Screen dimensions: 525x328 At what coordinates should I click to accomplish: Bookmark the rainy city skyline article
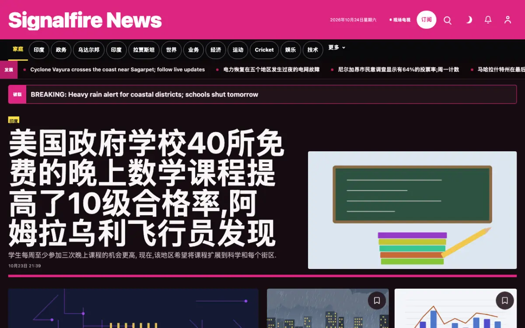[x=377, y=300]
